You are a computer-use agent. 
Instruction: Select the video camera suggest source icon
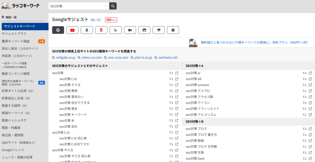[x=130, y=30]
